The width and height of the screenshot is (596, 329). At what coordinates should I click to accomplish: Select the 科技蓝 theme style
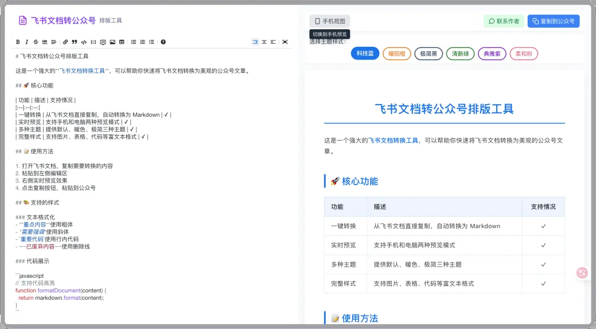pos(365,53)
